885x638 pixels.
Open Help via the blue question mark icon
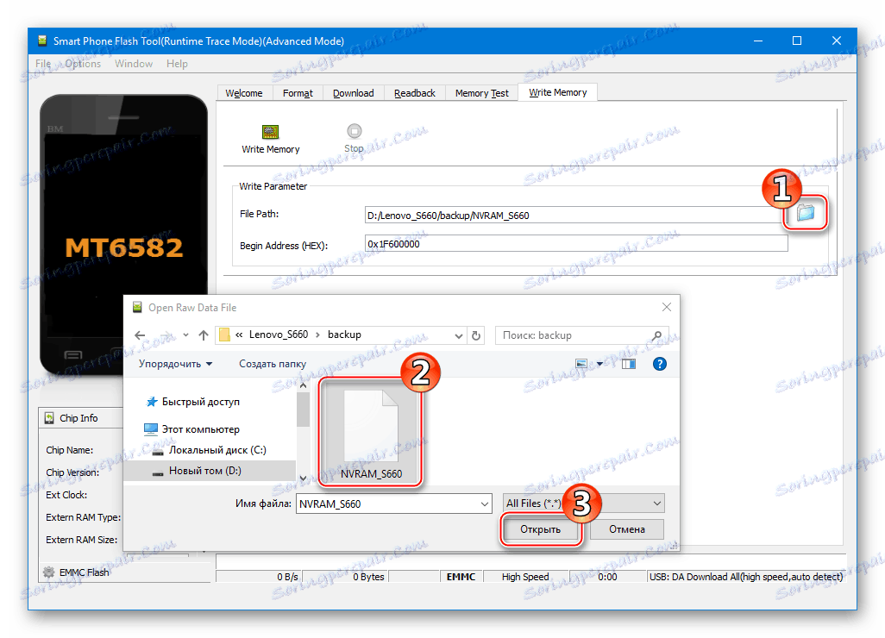(659, 364)
